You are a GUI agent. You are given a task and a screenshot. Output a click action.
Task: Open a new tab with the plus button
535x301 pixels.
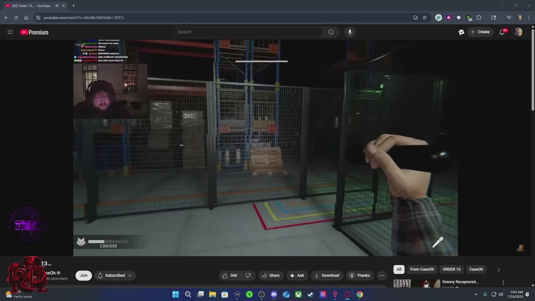tap(74, 6)
